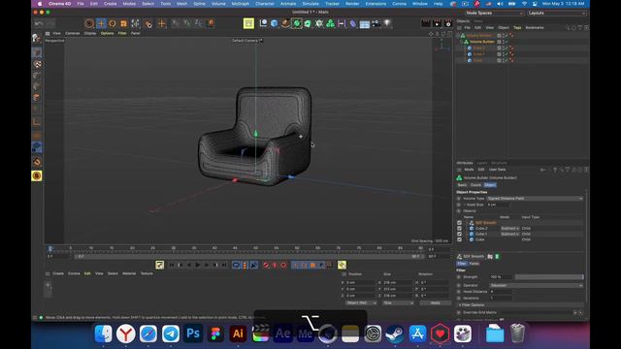Click the Picture Viewer render icon at top right
Screen dimensions: 621x349
coord(437,23)
